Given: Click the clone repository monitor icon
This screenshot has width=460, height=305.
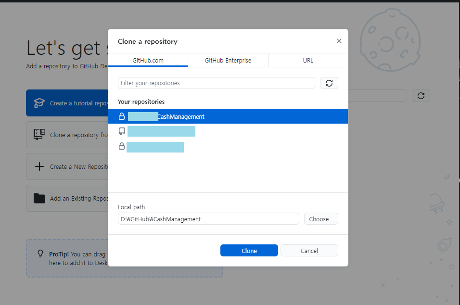Looking at the screenshot, I should click(x=39, y=135).
